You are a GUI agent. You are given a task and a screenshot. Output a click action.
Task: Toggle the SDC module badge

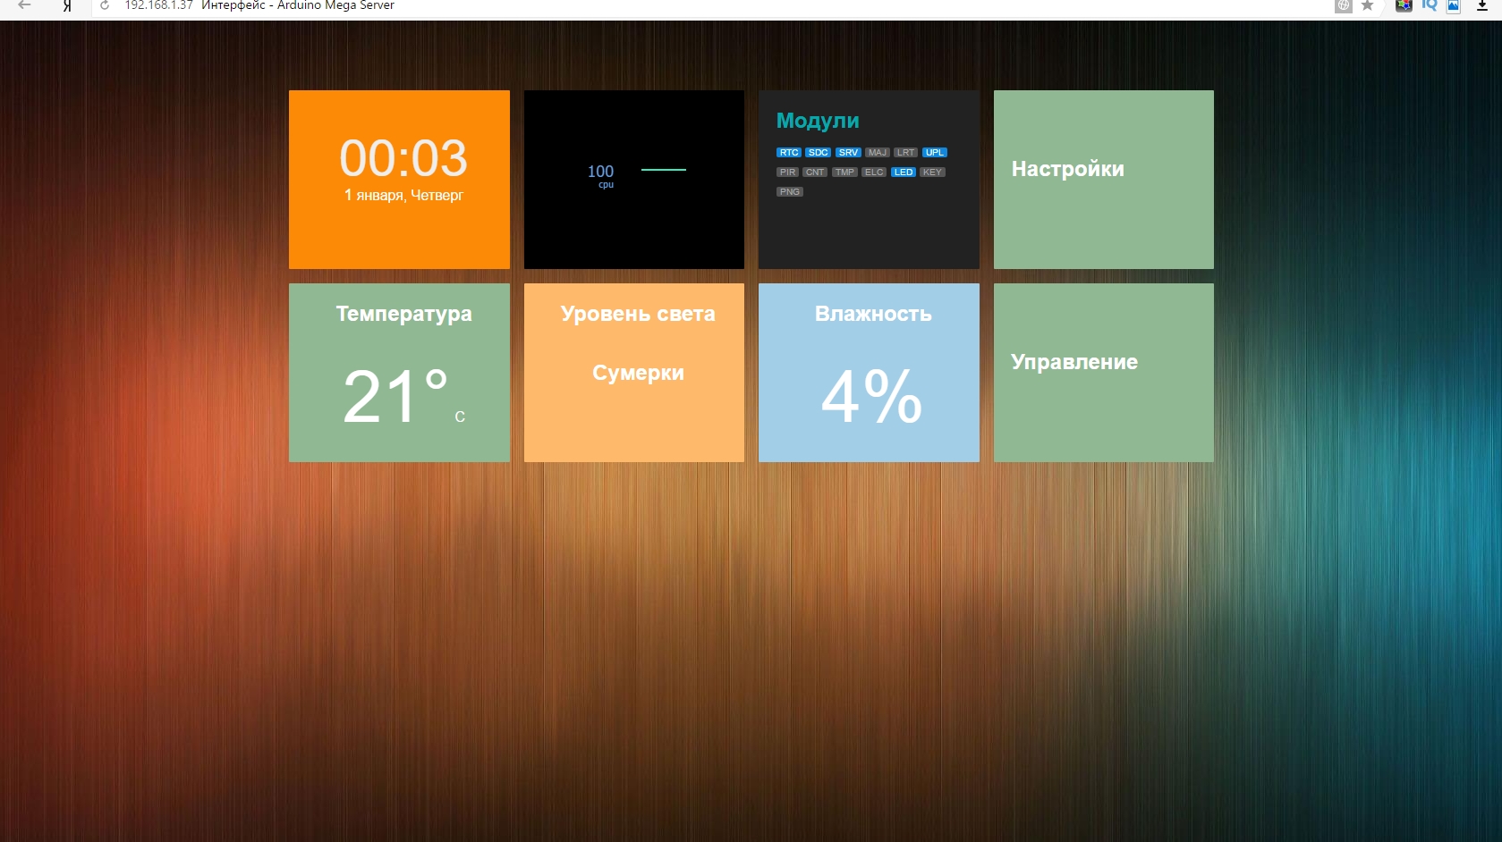point(819,153)
